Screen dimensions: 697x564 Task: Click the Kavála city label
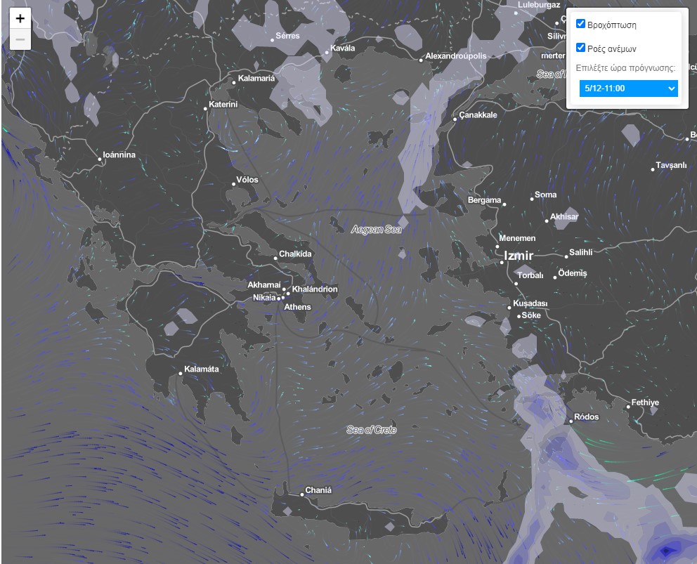point(343,48)
